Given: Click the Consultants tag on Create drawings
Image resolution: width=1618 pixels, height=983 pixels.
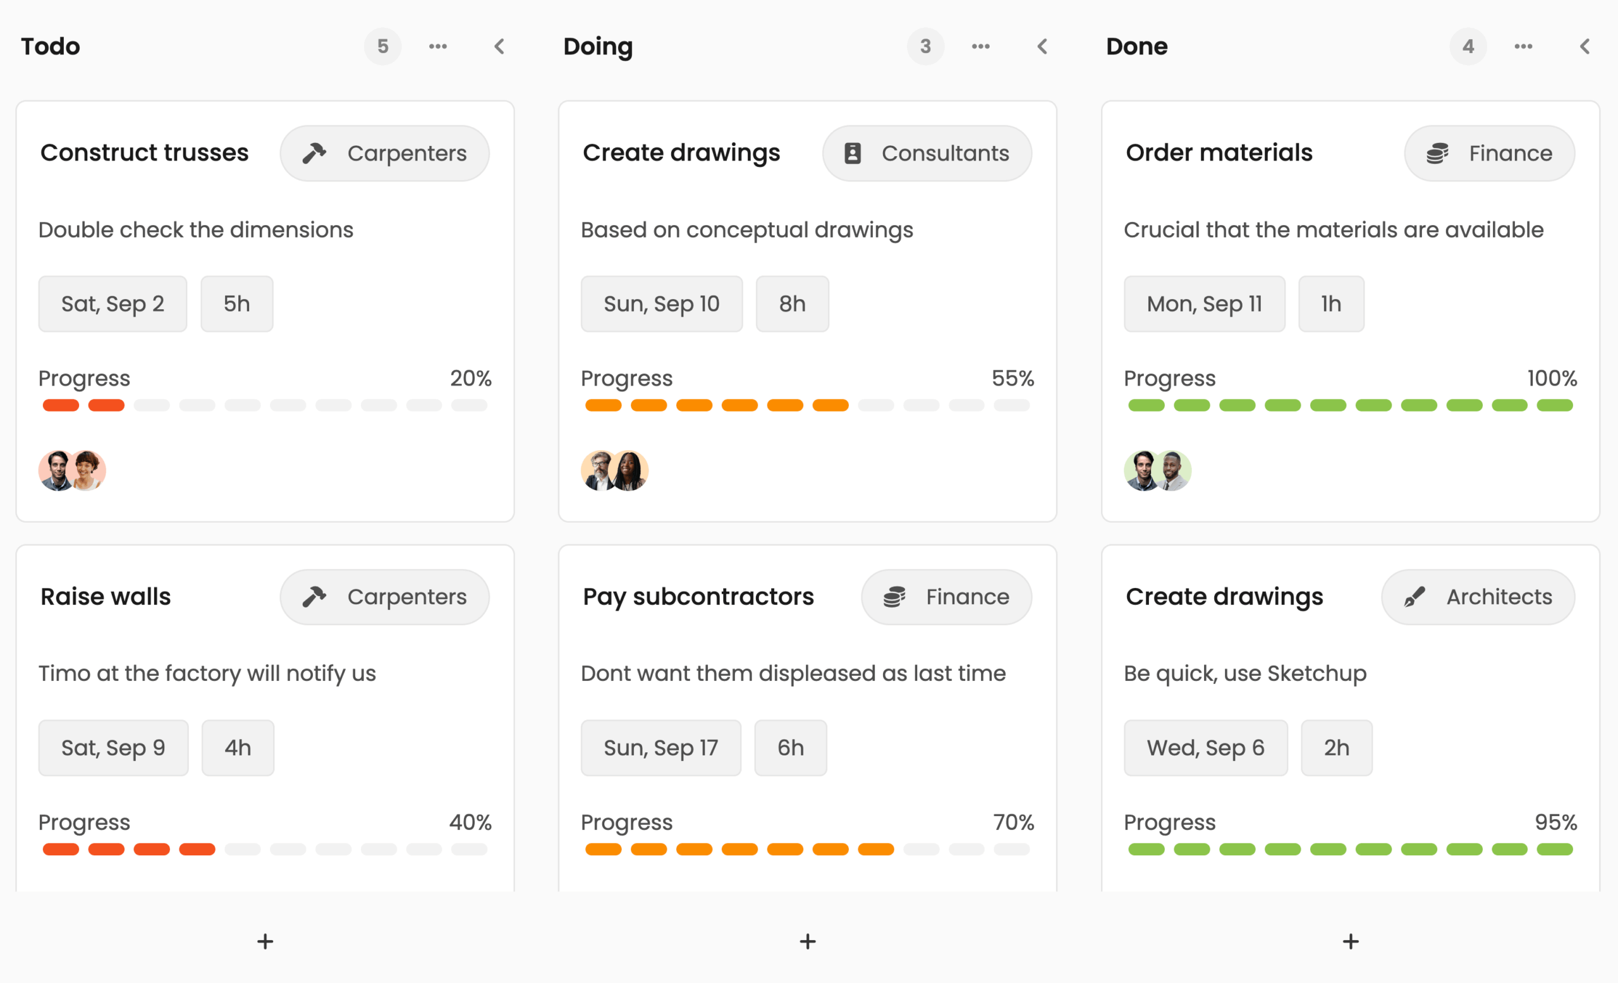Looking at the screenshot, I should click(x=927, y=153).
